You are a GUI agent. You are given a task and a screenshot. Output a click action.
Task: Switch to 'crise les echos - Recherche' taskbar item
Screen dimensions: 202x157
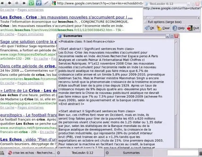[x=31, y=153]
